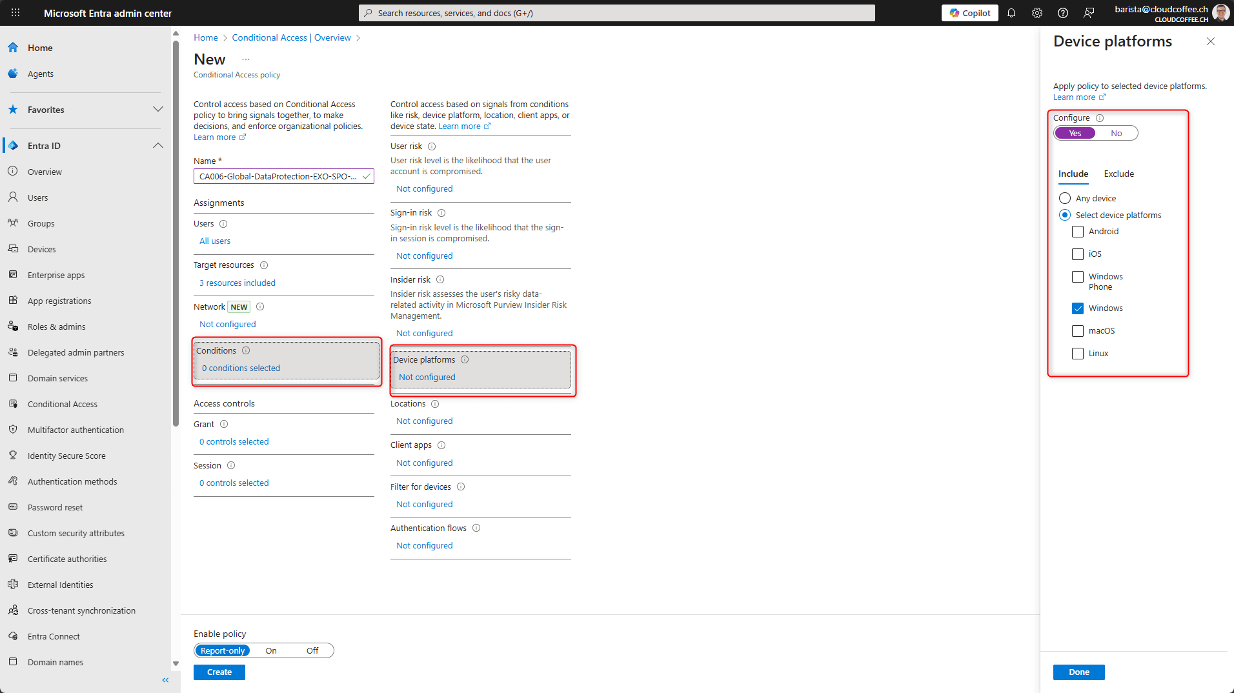This screenshot has width=1234, height=693.
Task: Click the help question mark icon
Action: point(1063,13)
